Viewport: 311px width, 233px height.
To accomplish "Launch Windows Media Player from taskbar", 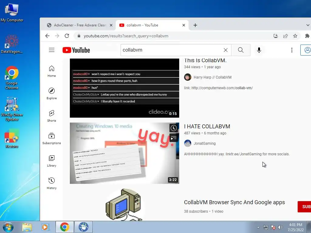I will (46, 227).
